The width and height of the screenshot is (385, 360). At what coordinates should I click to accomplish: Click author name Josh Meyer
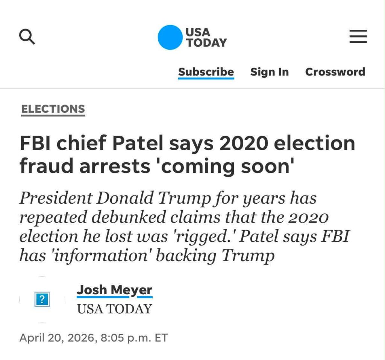pyautogui.click(x=114, y=290)
